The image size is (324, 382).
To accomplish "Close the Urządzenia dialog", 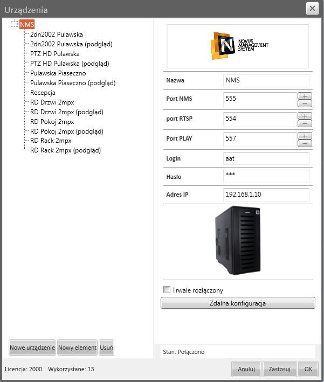I will tap(312, 9).
